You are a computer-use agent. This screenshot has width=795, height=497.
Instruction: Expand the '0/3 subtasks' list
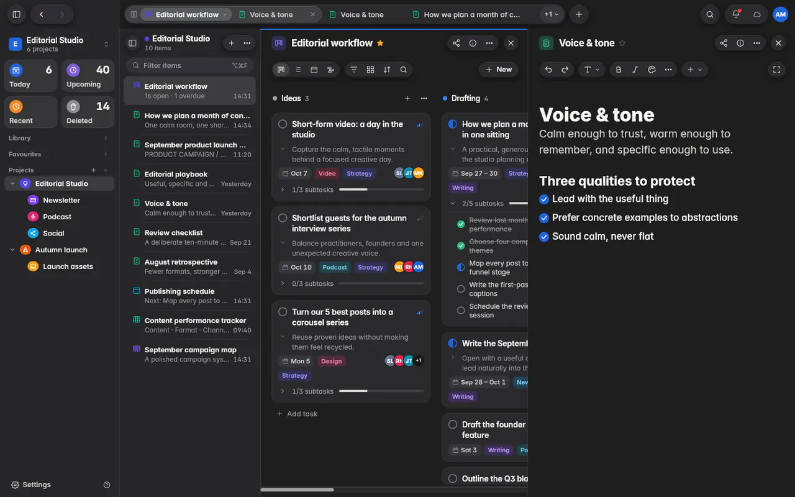283,284
